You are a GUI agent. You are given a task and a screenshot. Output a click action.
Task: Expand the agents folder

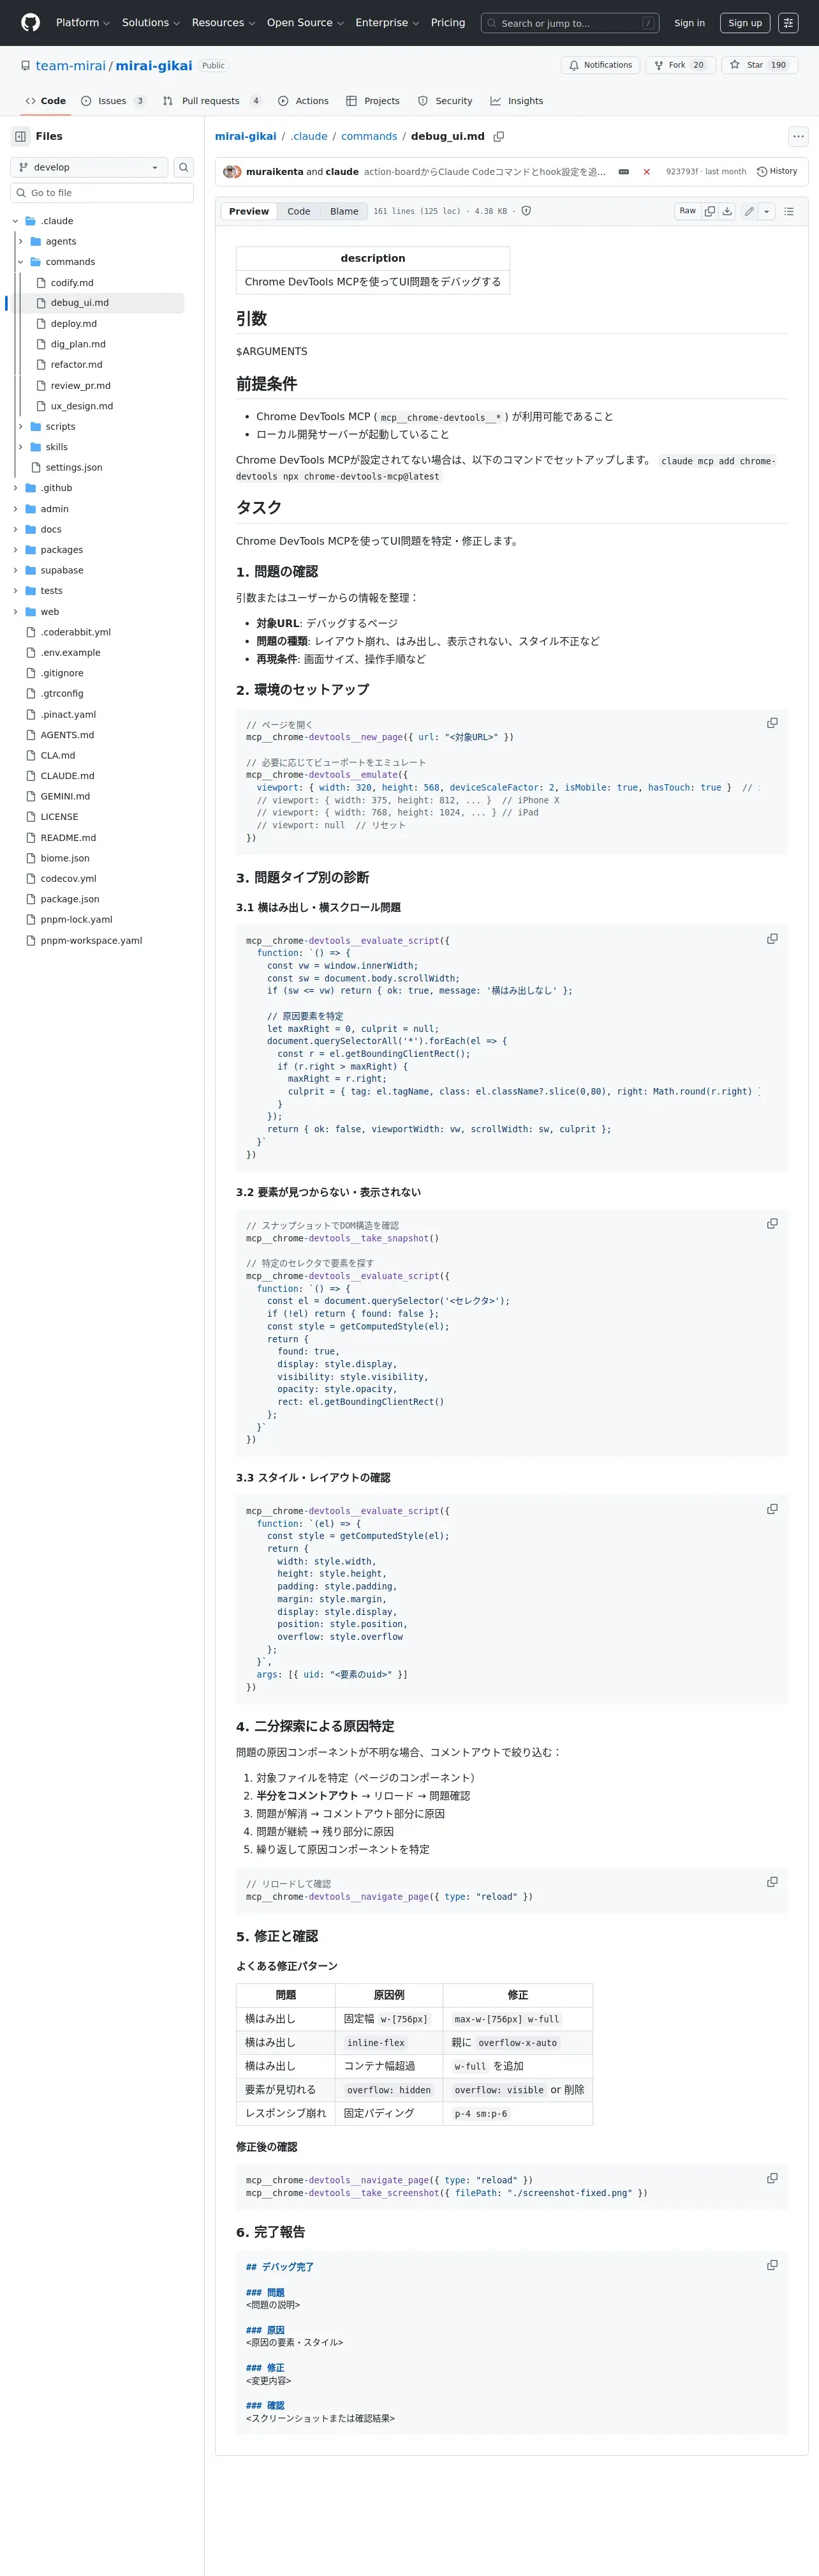(x=20, y=241)
